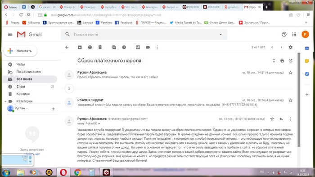Expand the Категории section
The height and width of the screenshot is (177, 315).
5,101
